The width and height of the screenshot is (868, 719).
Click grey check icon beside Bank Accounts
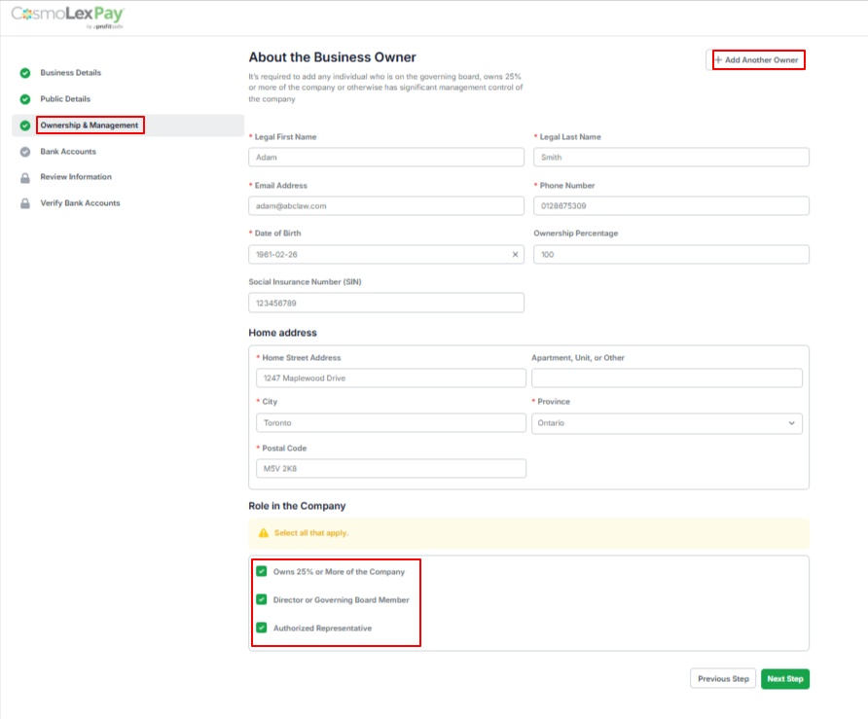[25, 152]
